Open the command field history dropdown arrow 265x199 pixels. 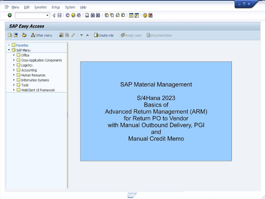click(x=48, y=16)
